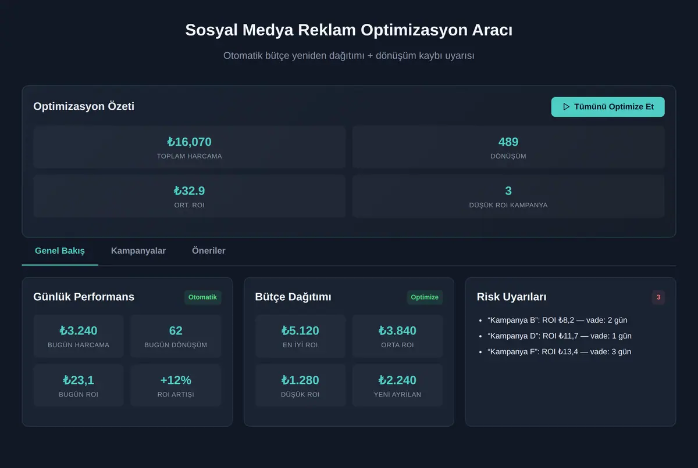698x468 pixels.
Task: Click the Sosyal Medya Reklam Optimizasyon Aracı title
Action: coord(349,30)
